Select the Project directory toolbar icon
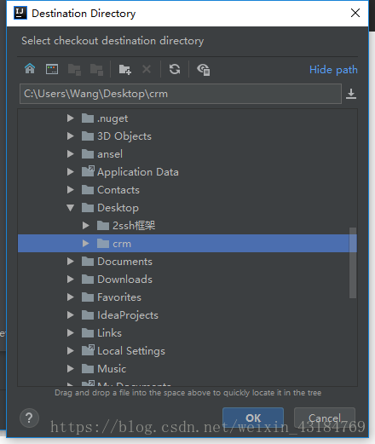375x444 pixels. 74,69
